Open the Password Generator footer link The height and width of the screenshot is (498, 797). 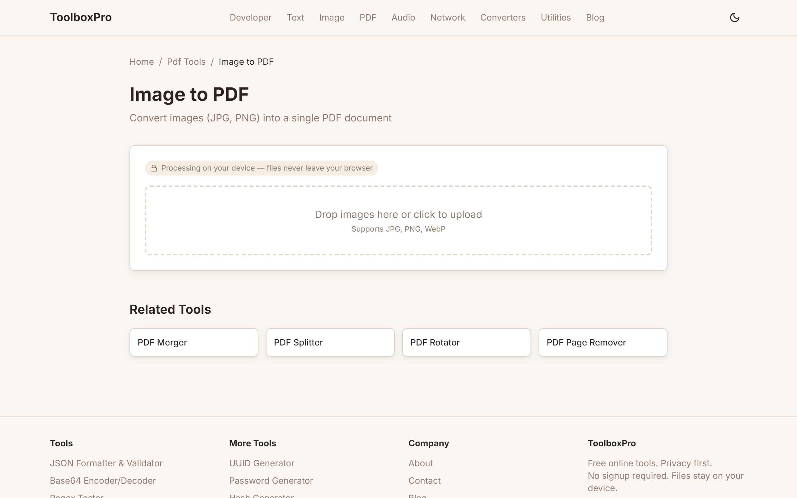(x=271, y=481)
